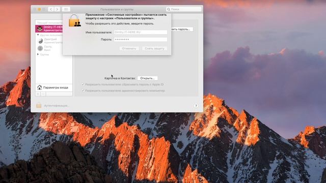The height and width of the screenshot is (183, 326).
Task: Click the house icon for Параметры входа
Action: click(40, 87)
